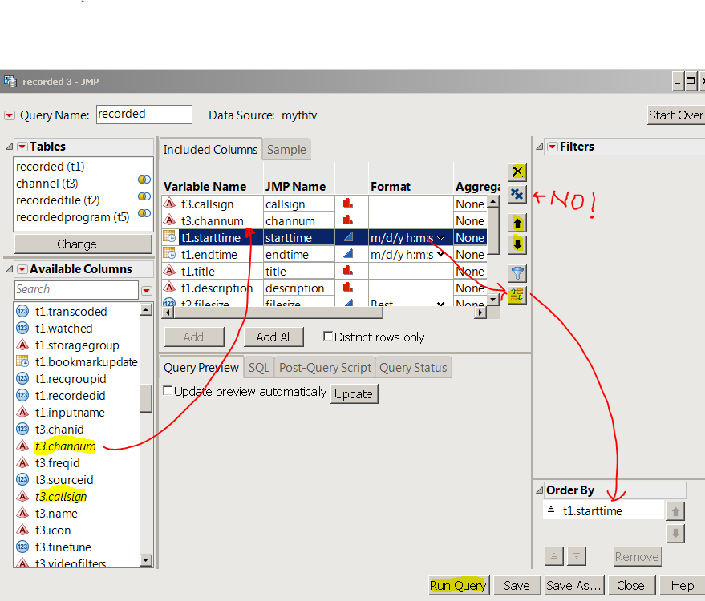Add starttime to filters via funnel icon
Viewport: 705px width, 601px height.
(x=517, y=273)
